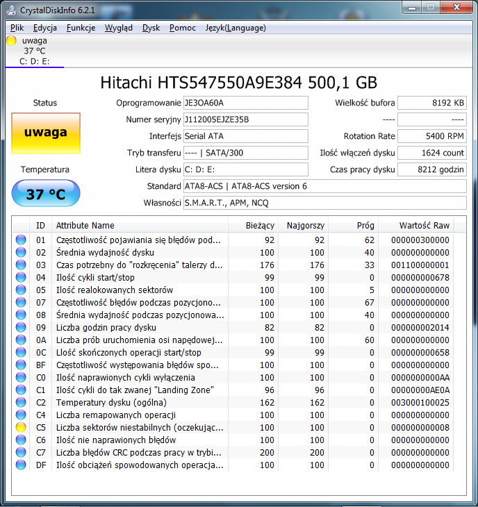This screenshot has height=507, width=478.
Task: Open the Wygląd menu
Action: click(118, 28)
